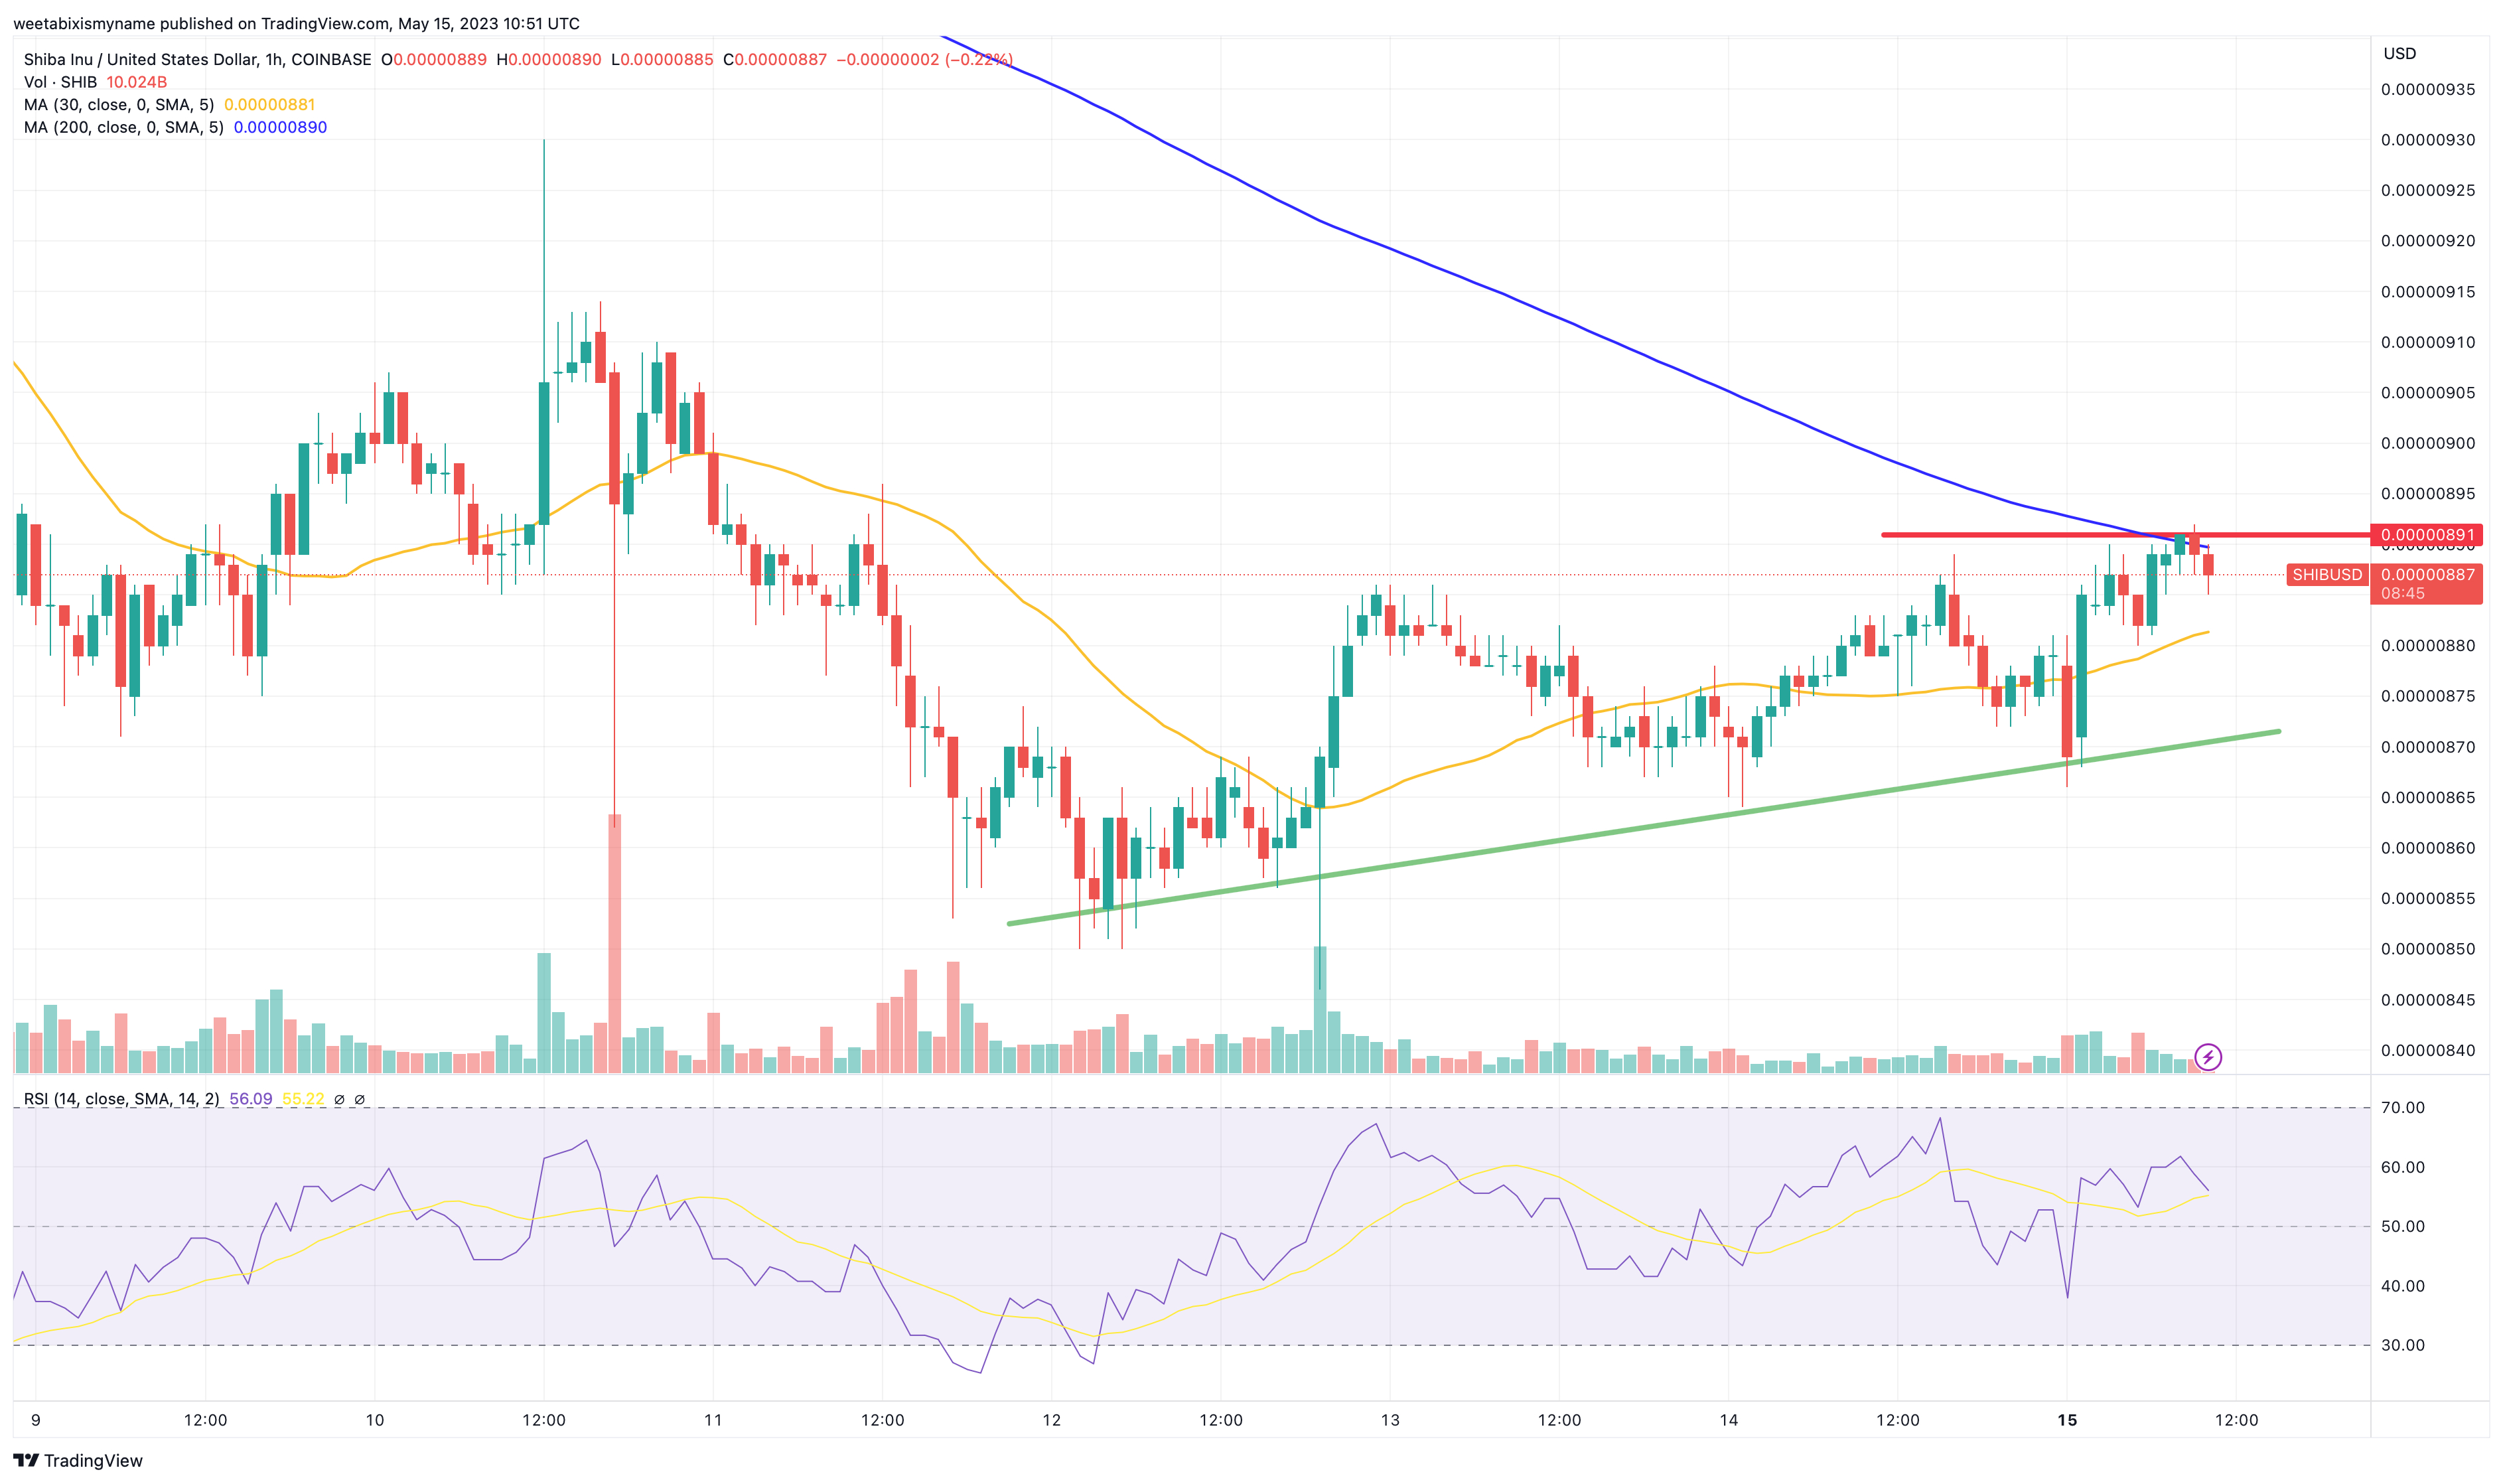Click the RSI value 56.09

[x=251, y=1099]
